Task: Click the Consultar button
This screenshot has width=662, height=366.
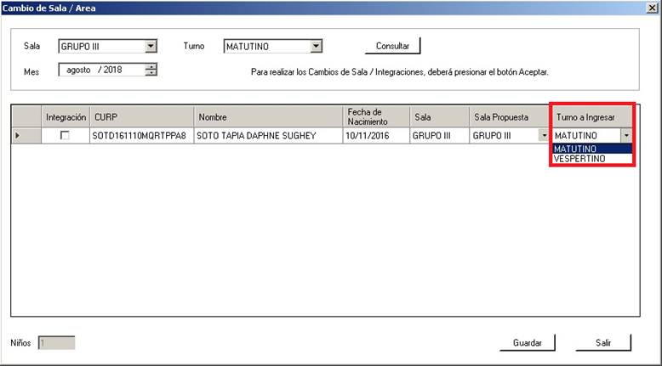Action: [392, 46]
